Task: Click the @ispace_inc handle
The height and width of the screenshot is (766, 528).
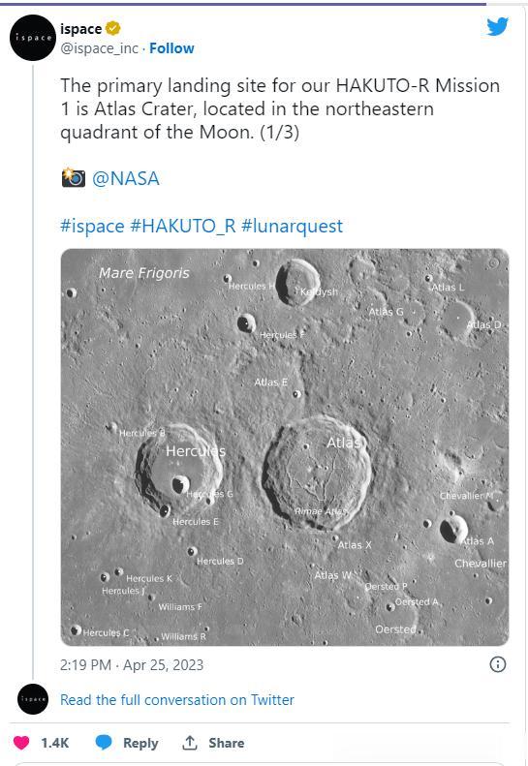Action: (x=99, y=48)
